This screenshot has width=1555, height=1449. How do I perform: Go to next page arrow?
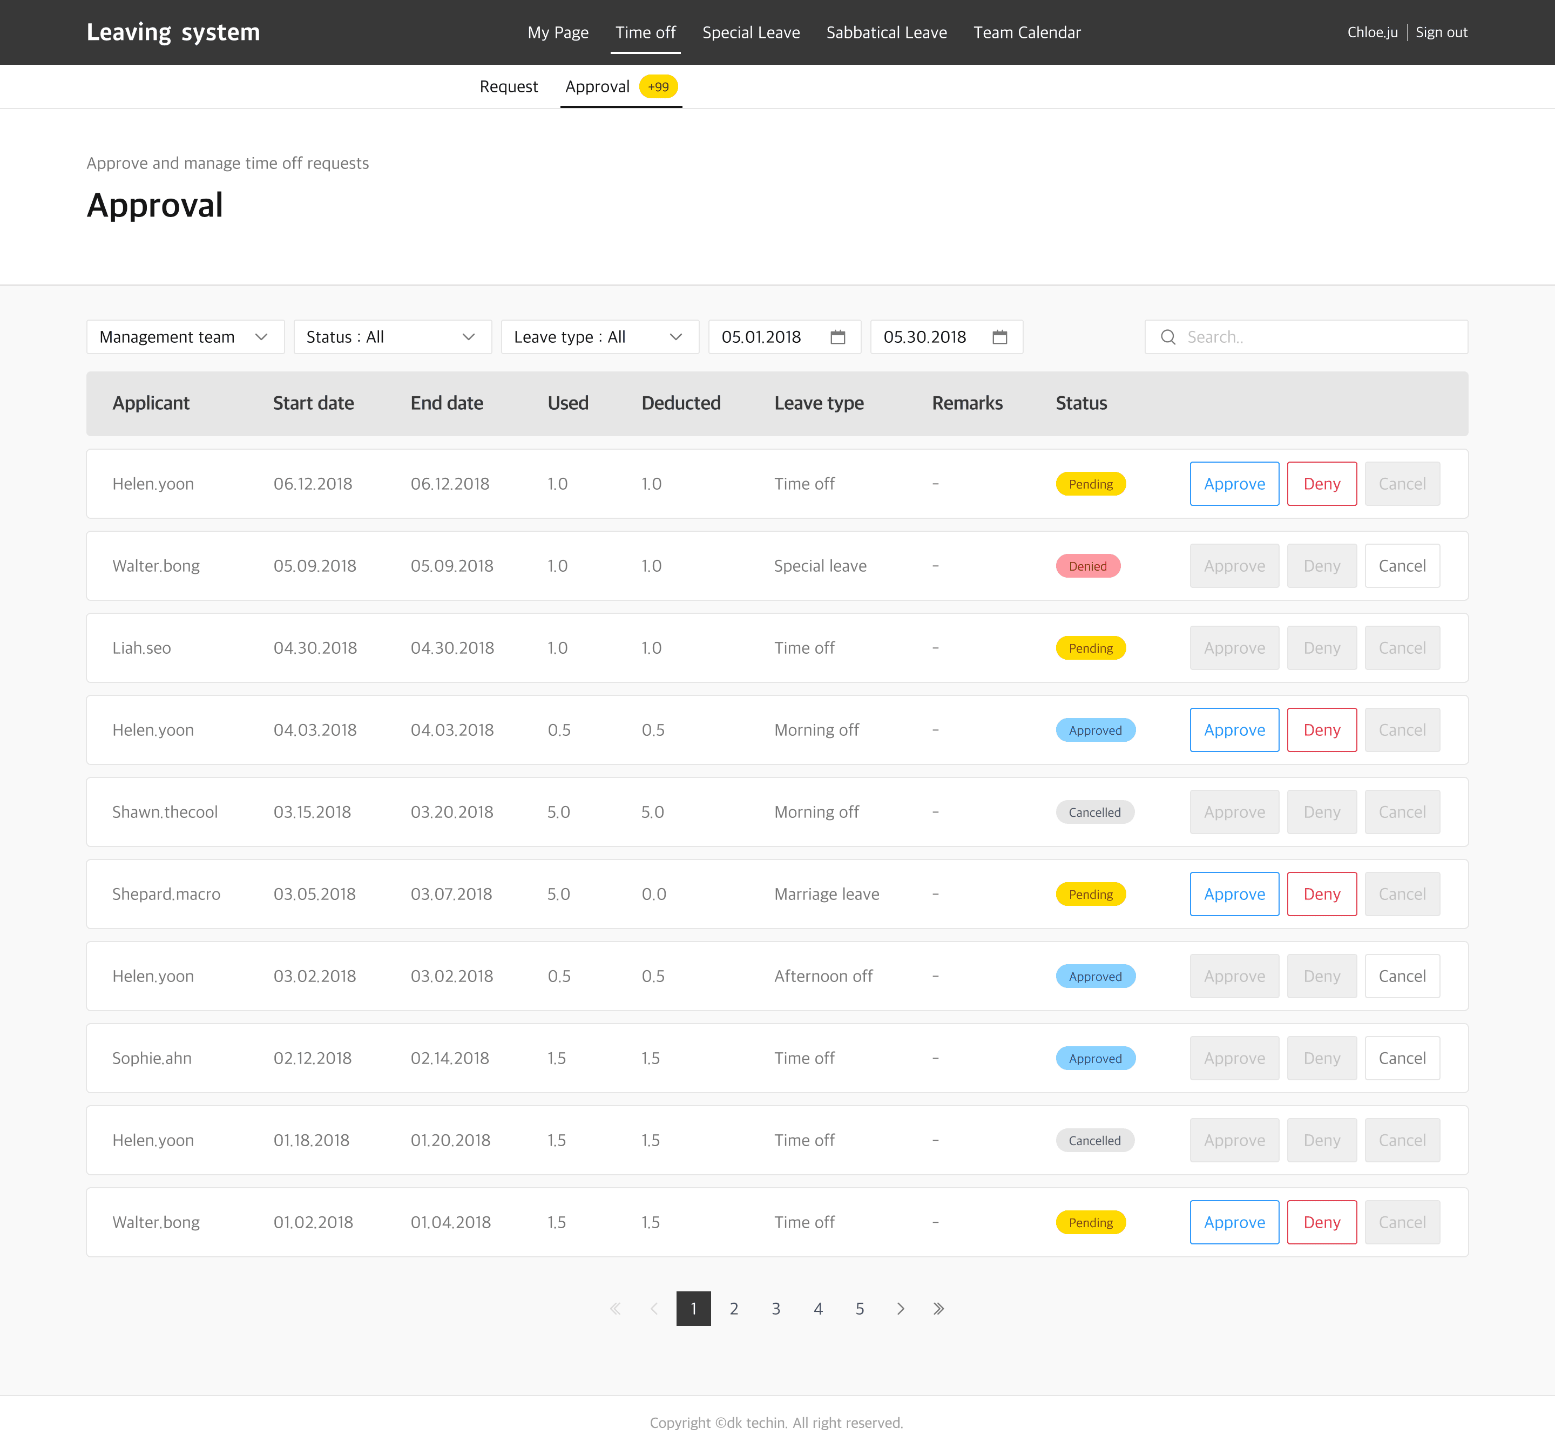coord(900,1308)
